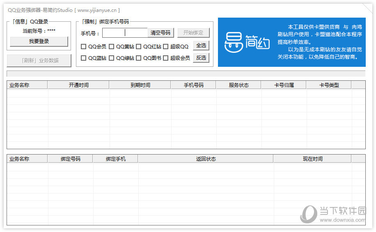Click the 返回状态 column header
This screenshot has height=232, width=376.
pos(206,159)
